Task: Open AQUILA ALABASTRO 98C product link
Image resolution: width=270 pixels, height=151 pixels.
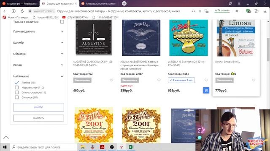Action: [x=140, y=65]
